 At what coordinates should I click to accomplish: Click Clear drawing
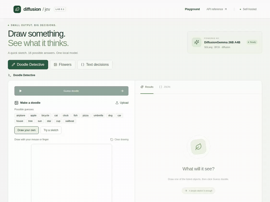(x=120, y=140)
